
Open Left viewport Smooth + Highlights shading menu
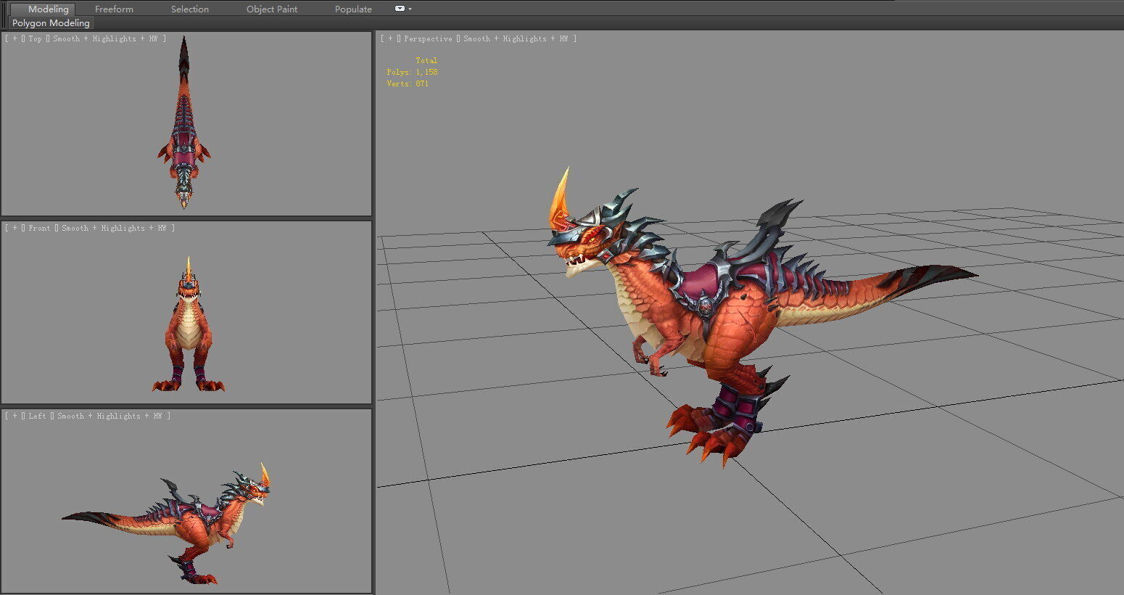[x=109, y=416]
